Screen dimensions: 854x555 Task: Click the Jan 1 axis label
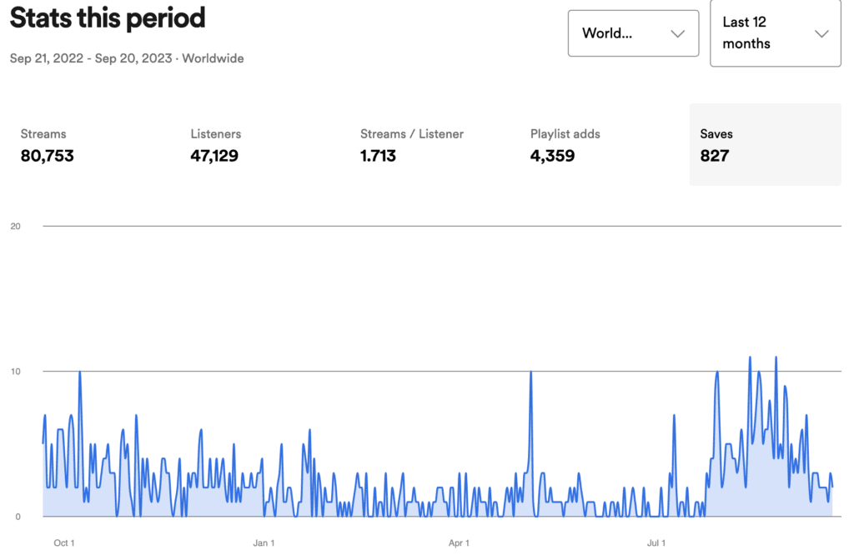[264, 543]
